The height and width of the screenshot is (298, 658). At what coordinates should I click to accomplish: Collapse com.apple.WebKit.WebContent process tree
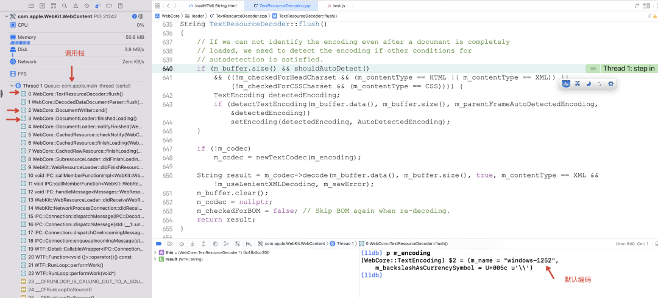6,16
